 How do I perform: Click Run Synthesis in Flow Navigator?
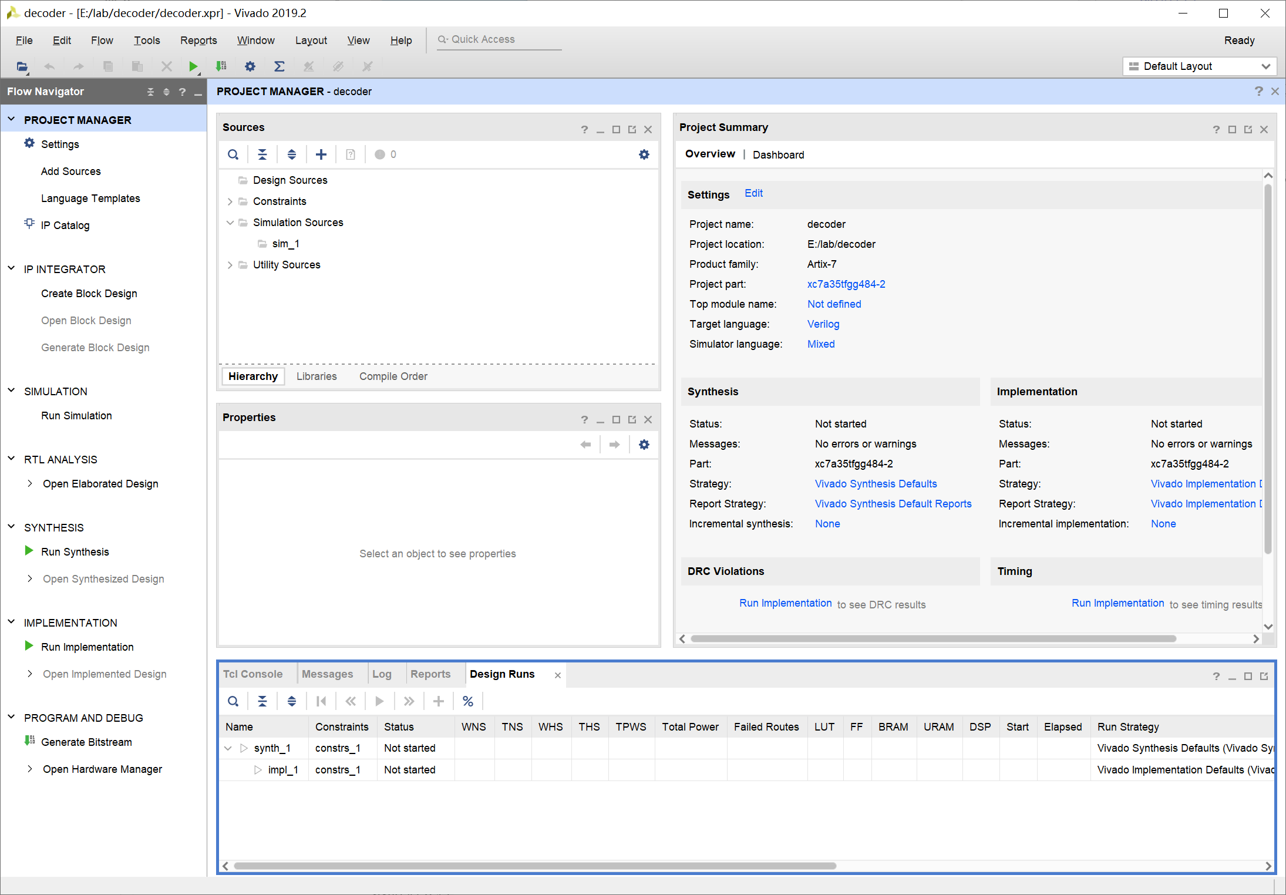(x=75, y=551)
